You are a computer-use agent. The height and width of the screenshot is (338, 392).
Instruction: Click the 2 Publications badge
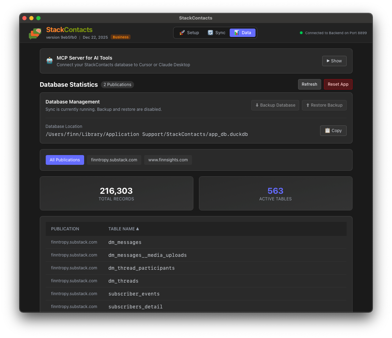coord(117,85)
